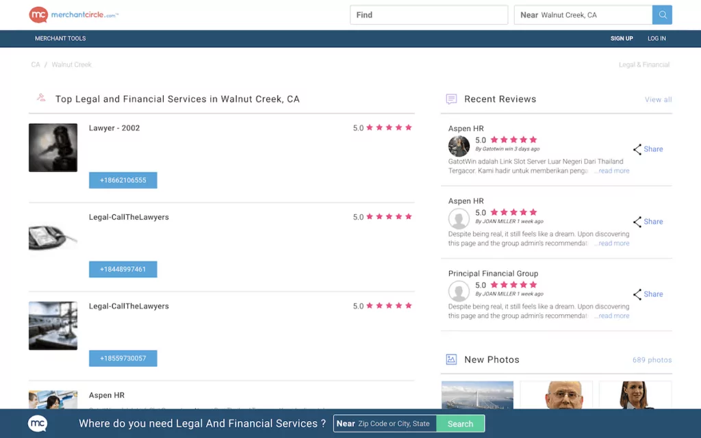The width and height of the screenshot is (701, 438).
Task: Open the woman photo in New Photos
Action: pos(635,395)
